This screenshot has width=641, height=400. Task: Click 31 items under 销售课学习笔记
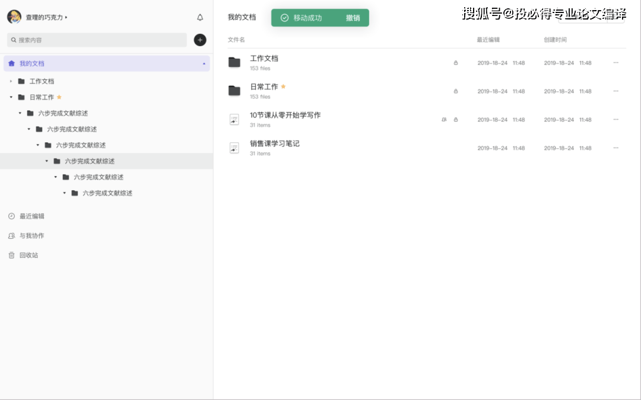[260, 154]
